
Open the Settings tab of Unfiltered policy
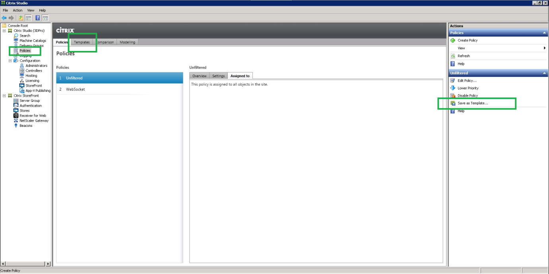pos(218,76)
